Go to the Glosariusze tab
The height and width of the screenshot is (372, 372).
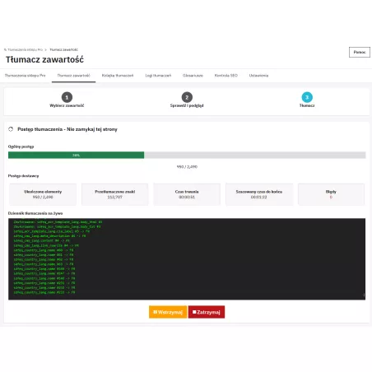(x=193, y=76)
